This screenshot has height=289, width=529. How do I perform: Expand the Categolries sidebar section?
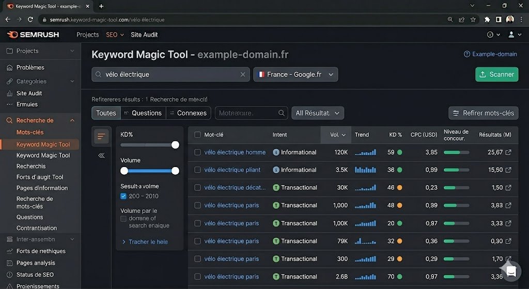72,81
